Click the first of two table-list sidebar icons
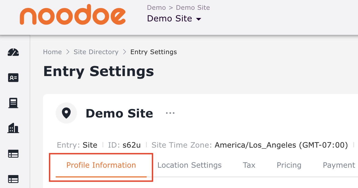This screenshot has height=188, width=358. click(13, 154)
